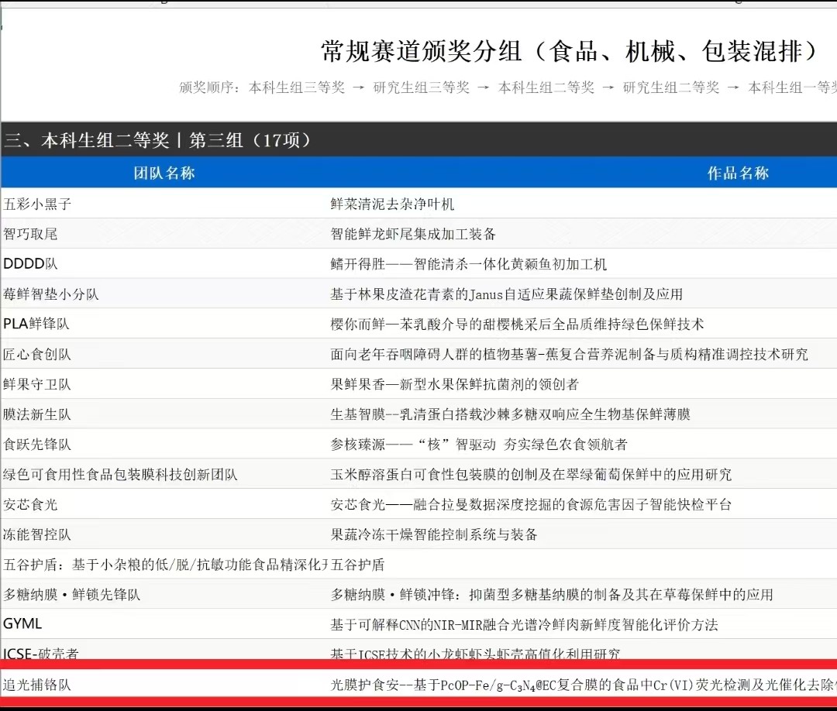Select team cell 五彩小黑子
The height and width of the screenshot is (711, 837).
37,204
